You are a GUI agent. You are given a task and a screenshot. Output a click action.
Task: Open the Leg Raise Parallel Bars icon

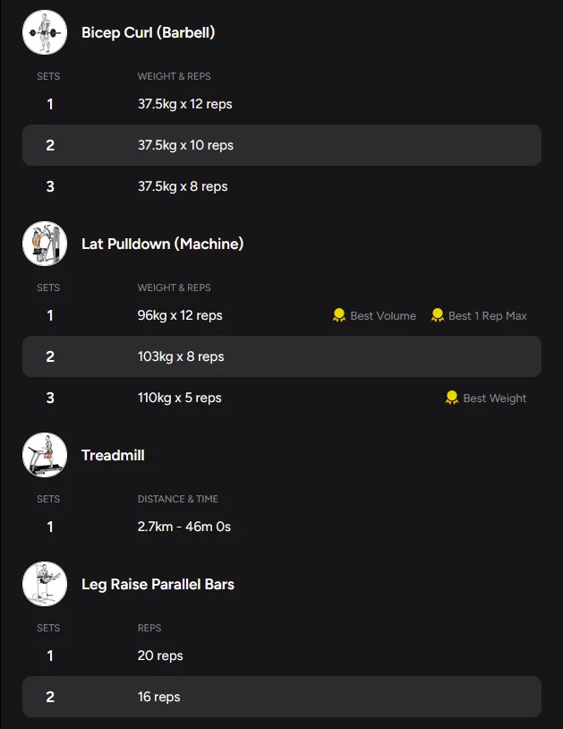(x=45, y=584)
